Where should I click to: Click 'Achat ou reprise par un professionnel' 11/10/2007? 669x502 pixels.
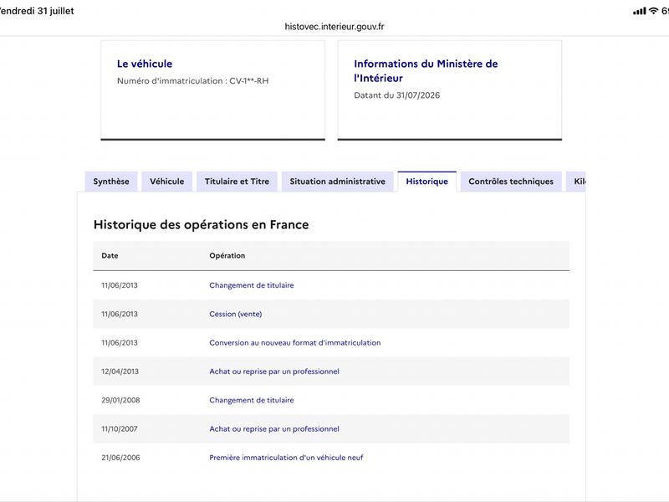point(274,428)
